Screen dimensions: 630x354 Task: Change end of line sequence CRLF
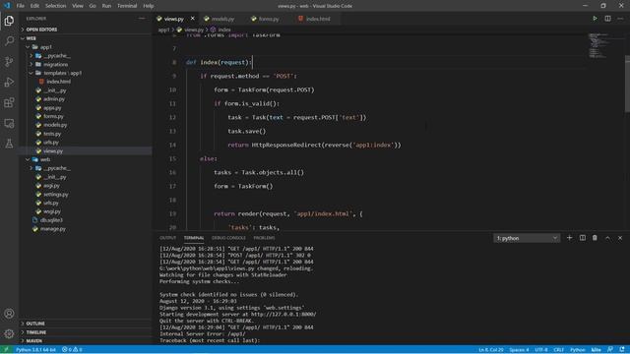pyautogui.click(x=558, y=350)
